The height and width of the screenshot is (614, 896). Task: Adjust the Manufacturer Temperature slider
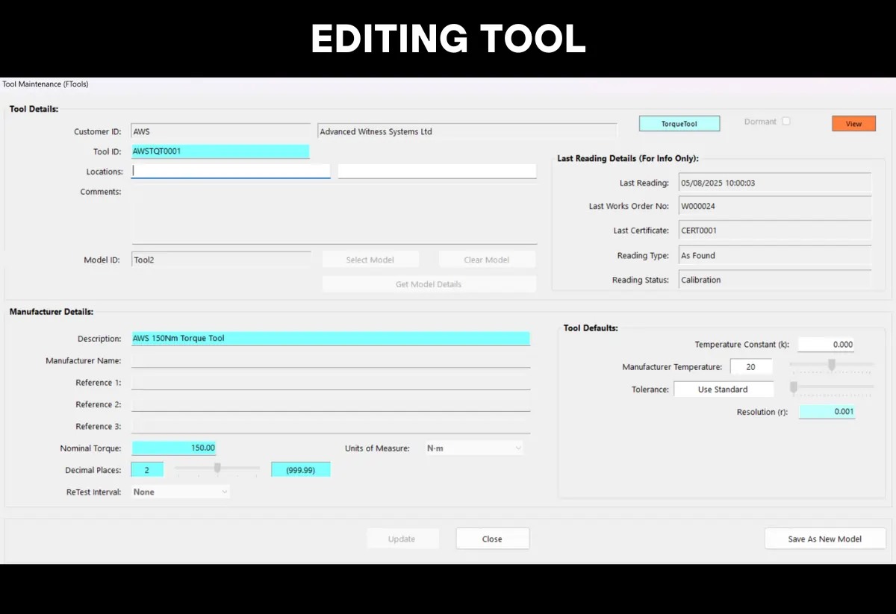coord(831,366)
